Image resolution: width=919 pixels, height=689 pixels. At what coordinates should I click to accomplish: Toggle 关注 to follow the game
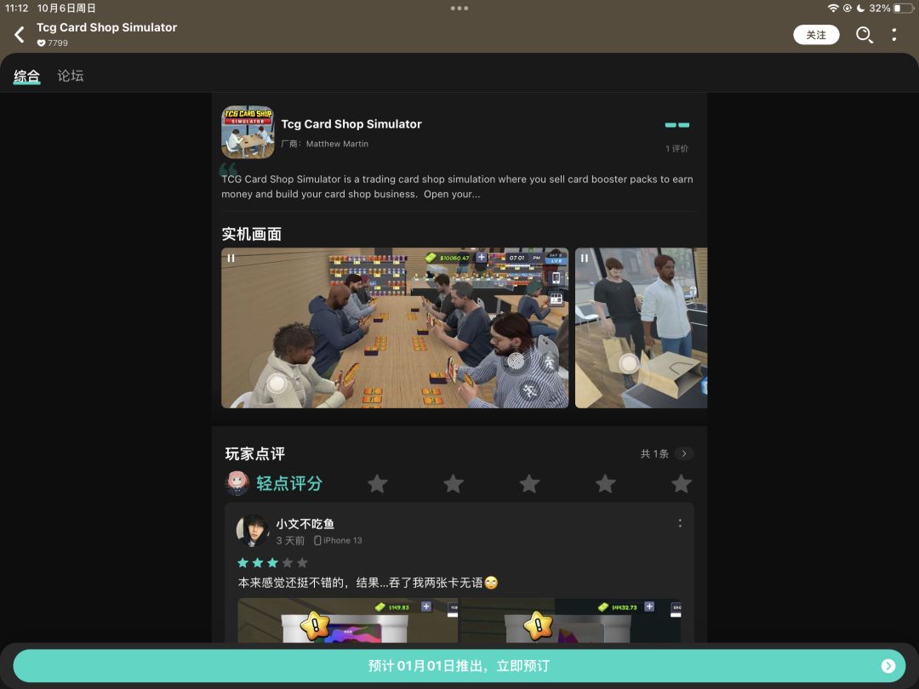click(816, 35)
